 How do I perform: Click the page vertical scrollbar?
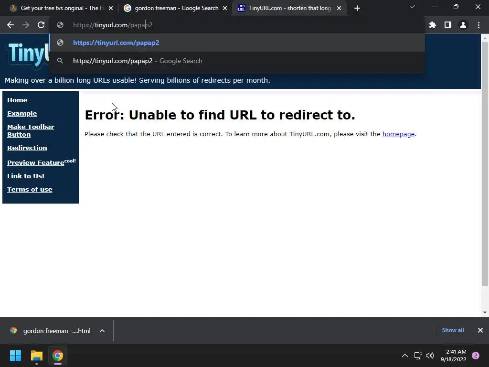[x=485, y=164]
